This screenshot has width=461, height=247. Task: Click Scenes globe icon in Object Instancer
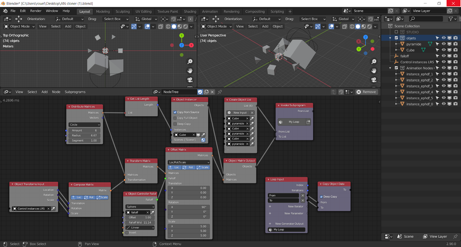[x=203, y=140]
